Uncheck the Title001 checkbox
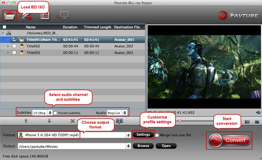 15,39
